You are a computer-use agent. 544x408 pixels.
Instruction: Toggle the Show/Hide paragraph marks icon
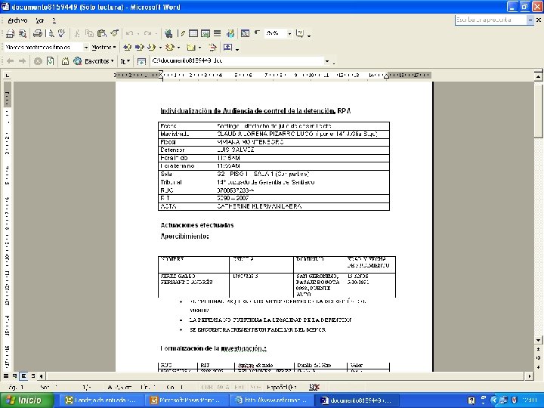[x=258, y=33]
